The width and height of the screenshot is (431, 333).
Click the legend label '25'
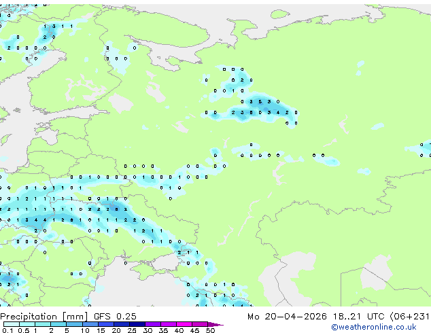pyautogui.click(x=132, y=330)
